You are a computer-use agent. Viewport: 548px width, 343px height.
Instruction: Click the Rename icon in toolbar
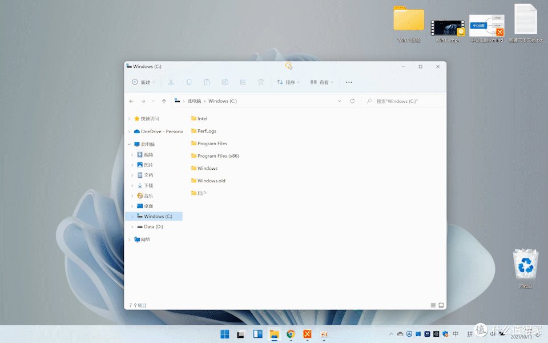tap(225, 82)
